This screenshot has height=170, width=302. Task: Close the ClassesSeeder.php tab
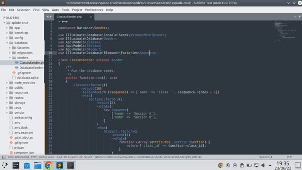[x=91, y=17]
